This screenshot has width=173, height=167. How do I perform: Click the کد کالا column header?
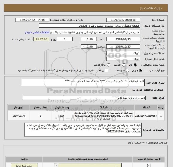click(x=146, y=107)
